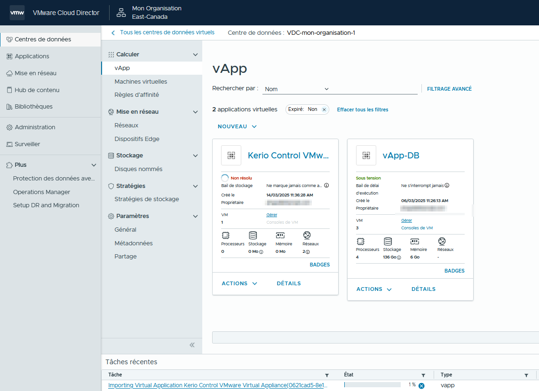This screenshot has height=391, width=539.
Task: Click the Mémoire icon on vApp-DB card
Action: click(415, 241)
